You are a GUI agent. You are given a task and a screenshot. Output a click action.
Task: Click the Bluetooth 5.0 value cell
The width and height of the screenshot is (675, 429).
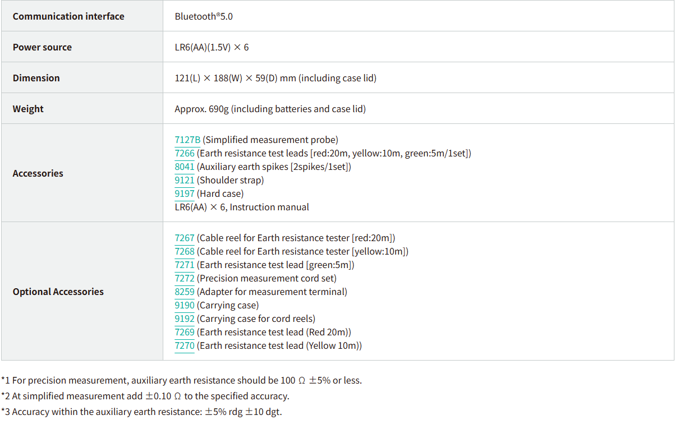(204, 16)
